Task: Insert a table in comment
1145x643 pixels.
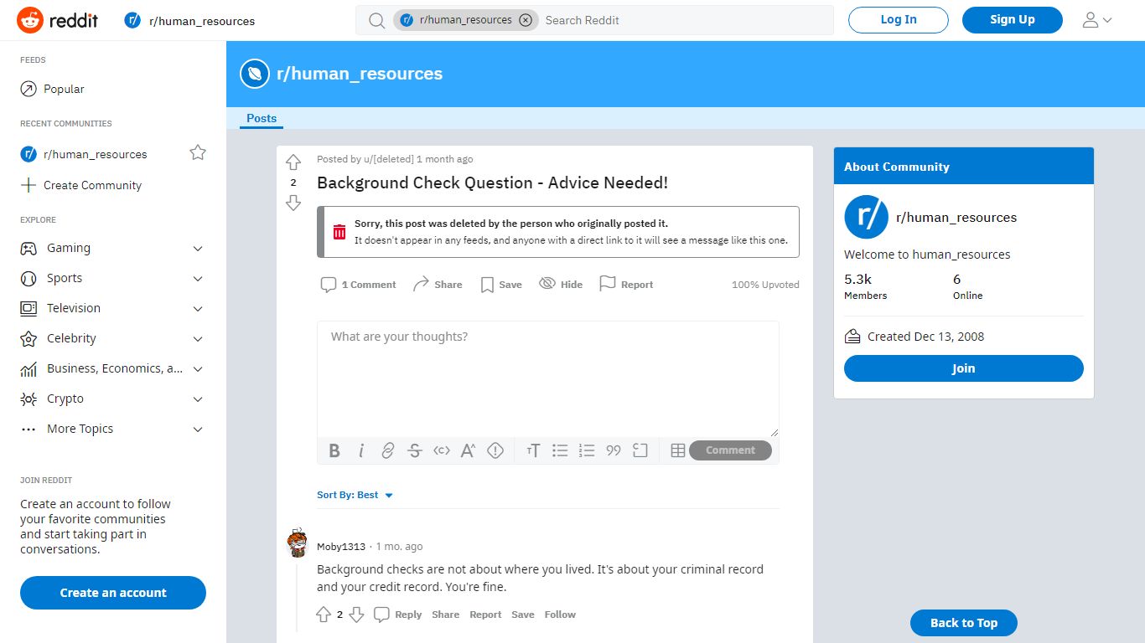Action: click(x=678, y=450)
